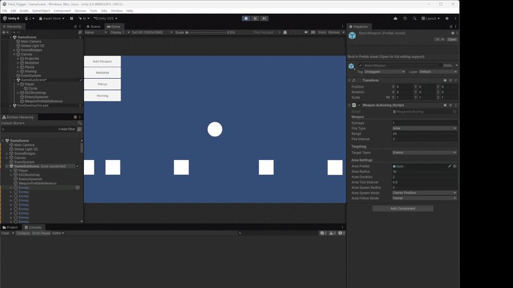Click the Hierarchy panel lock icon
This screenshot has height=288, width=513.
75,26
